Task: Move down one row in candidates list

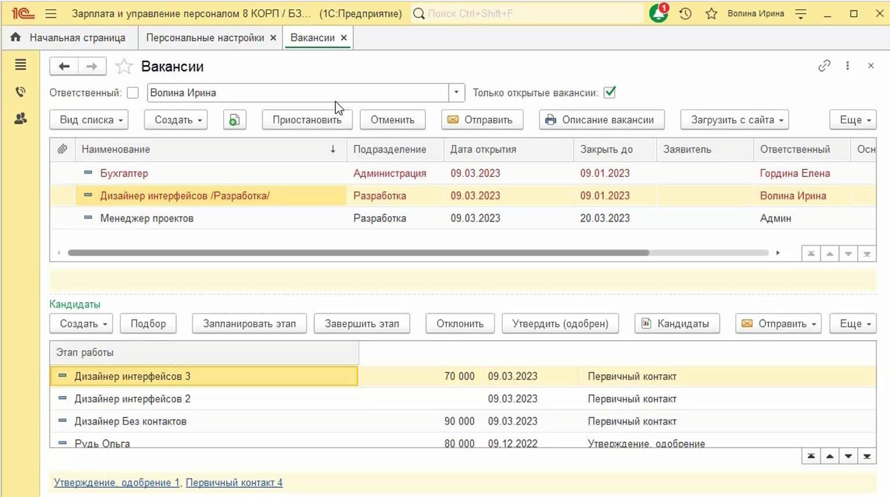Action: pyautogui.click(x=848, y=456)
